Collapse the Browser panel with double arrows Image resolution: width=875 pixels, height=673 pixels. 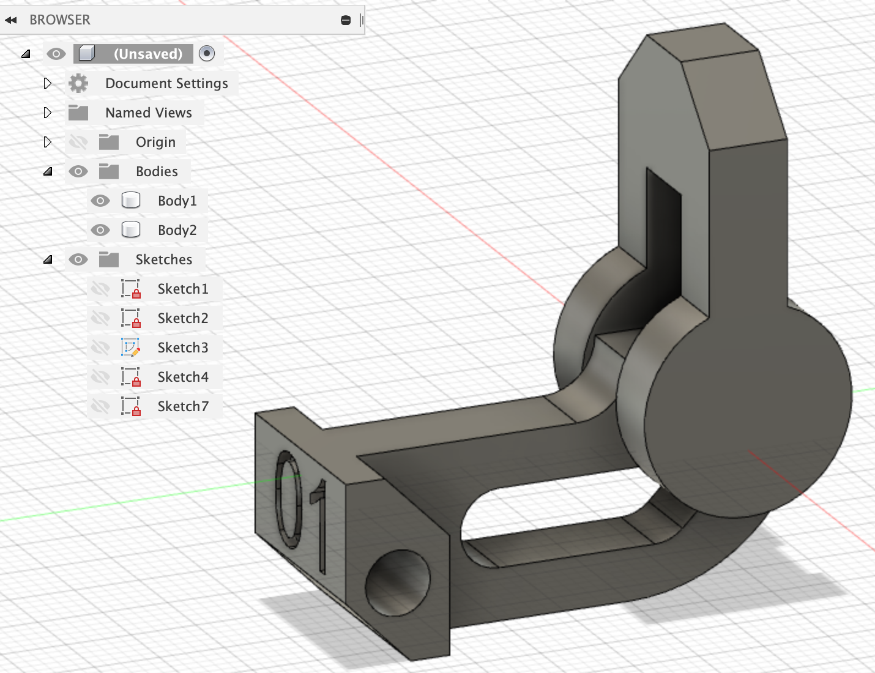pos(10,20)
